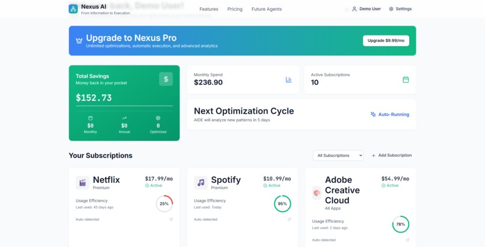Click the Auto-Running status link
The width and height of the screenshot is (485, 247).
click(390, 114)
